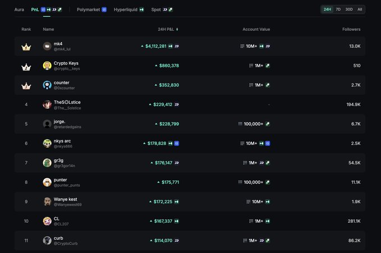Viewport: 381px width, 253px height.
Task: Select the 24H time range
Action: [x=327, y=10]
